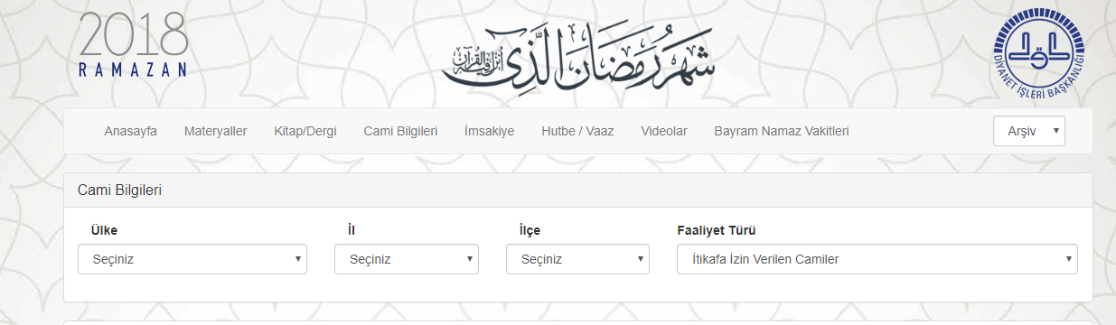The height and width of the screenshot is (325, 1116).
Task: Open the İmsakiye page
Action: 489,131
